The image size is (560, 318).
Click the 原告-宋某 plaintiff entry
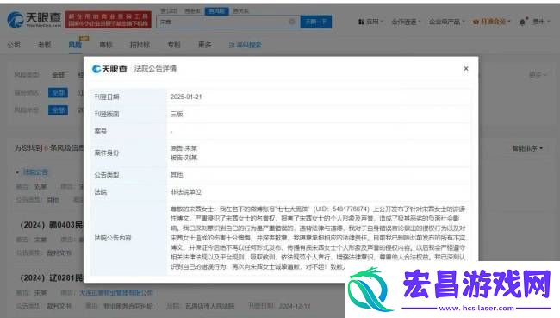click(x=184, y=148)
